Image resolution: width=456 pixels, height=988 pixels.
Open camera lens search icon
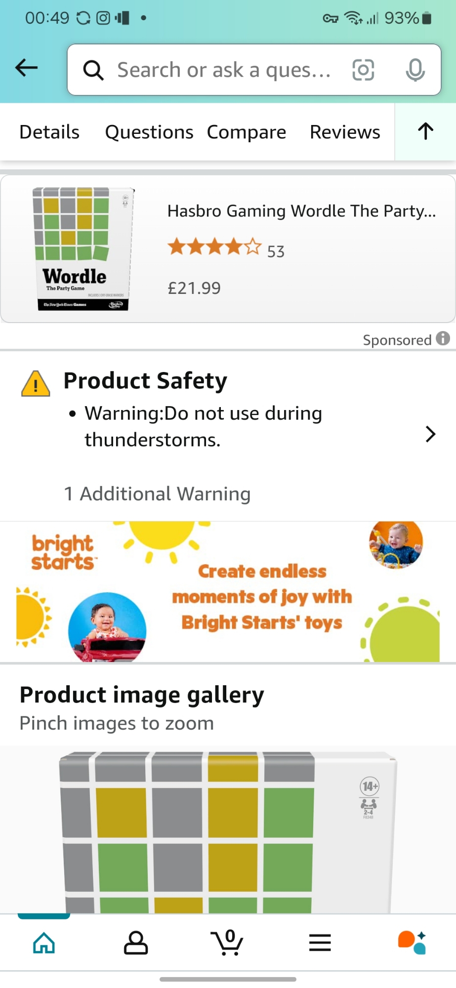(363, 70)
